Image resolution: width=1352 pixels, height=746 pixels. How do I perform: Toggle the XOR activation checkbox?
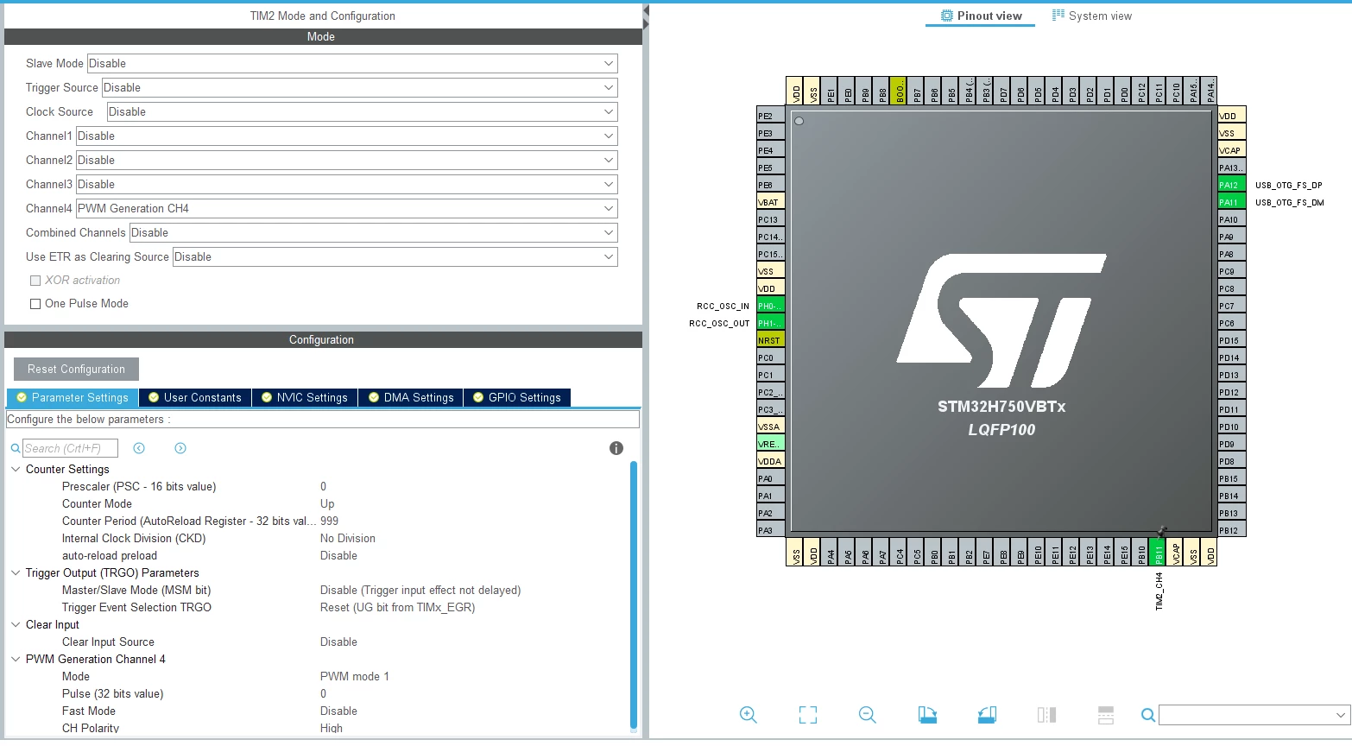pos(35,281)
